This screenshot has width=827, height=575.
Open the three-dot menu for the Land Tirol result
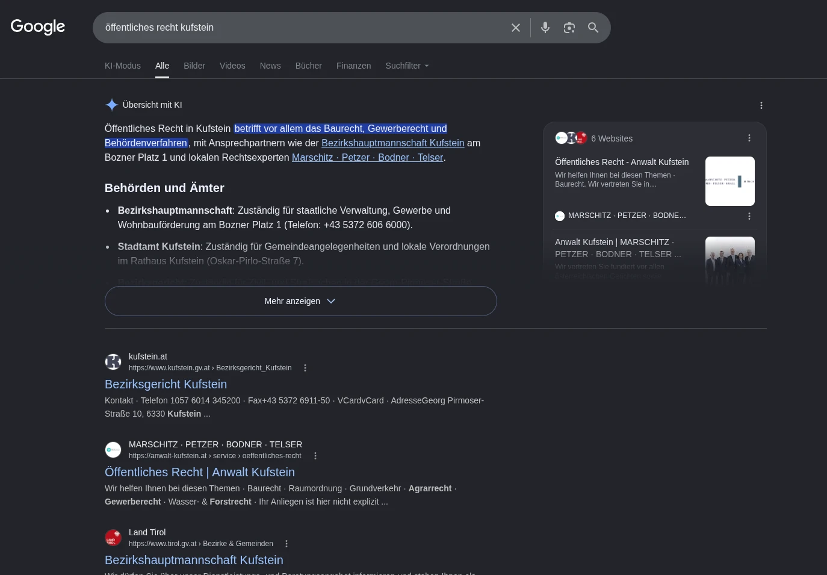point(287,544)
